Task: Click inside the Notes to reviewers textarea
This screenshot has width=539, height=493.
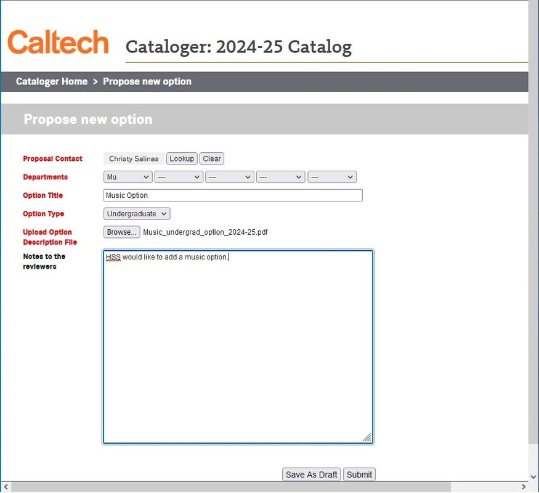Action: (238, 346)
